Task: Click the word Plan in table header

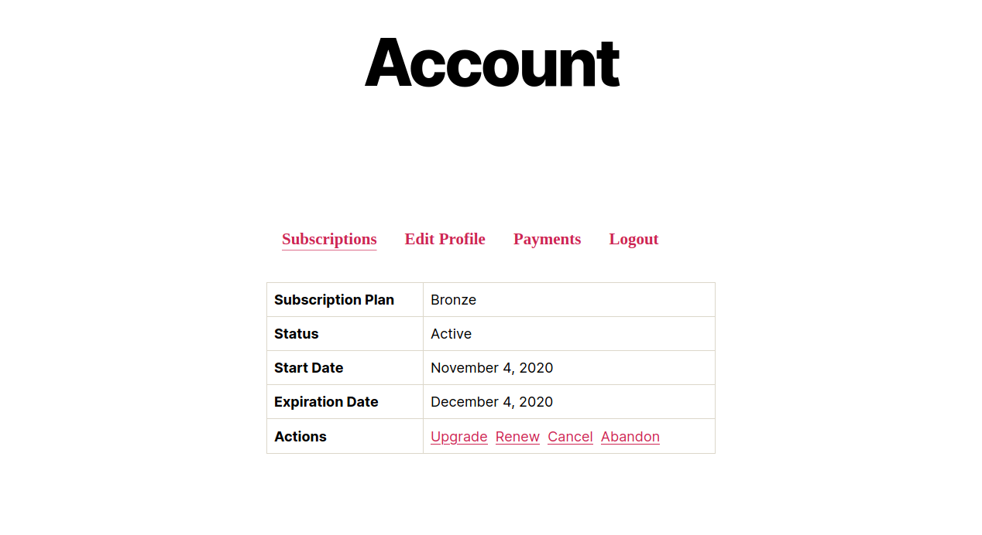Action: pos(379,300)
